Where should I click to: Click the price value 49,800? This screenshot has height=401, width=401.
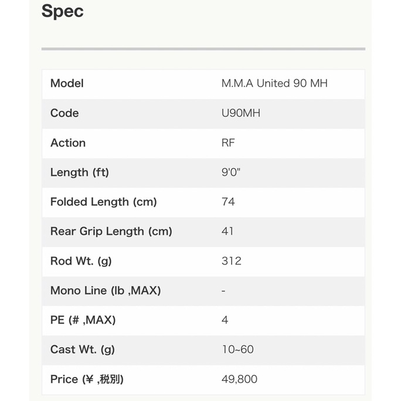[239, 379]
